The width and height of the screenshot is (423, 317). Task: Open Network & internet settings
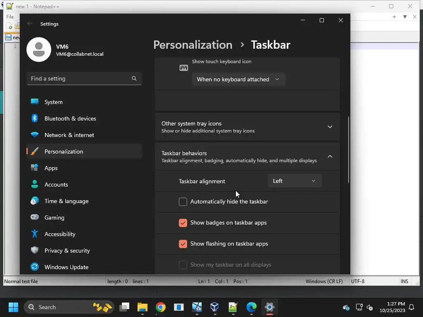pos(84,135)
